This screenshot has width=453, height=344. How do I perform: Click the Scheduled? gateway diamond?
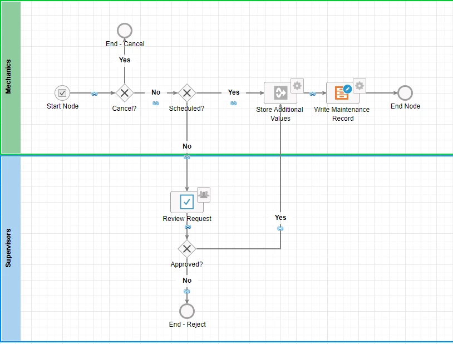[187, 93]
